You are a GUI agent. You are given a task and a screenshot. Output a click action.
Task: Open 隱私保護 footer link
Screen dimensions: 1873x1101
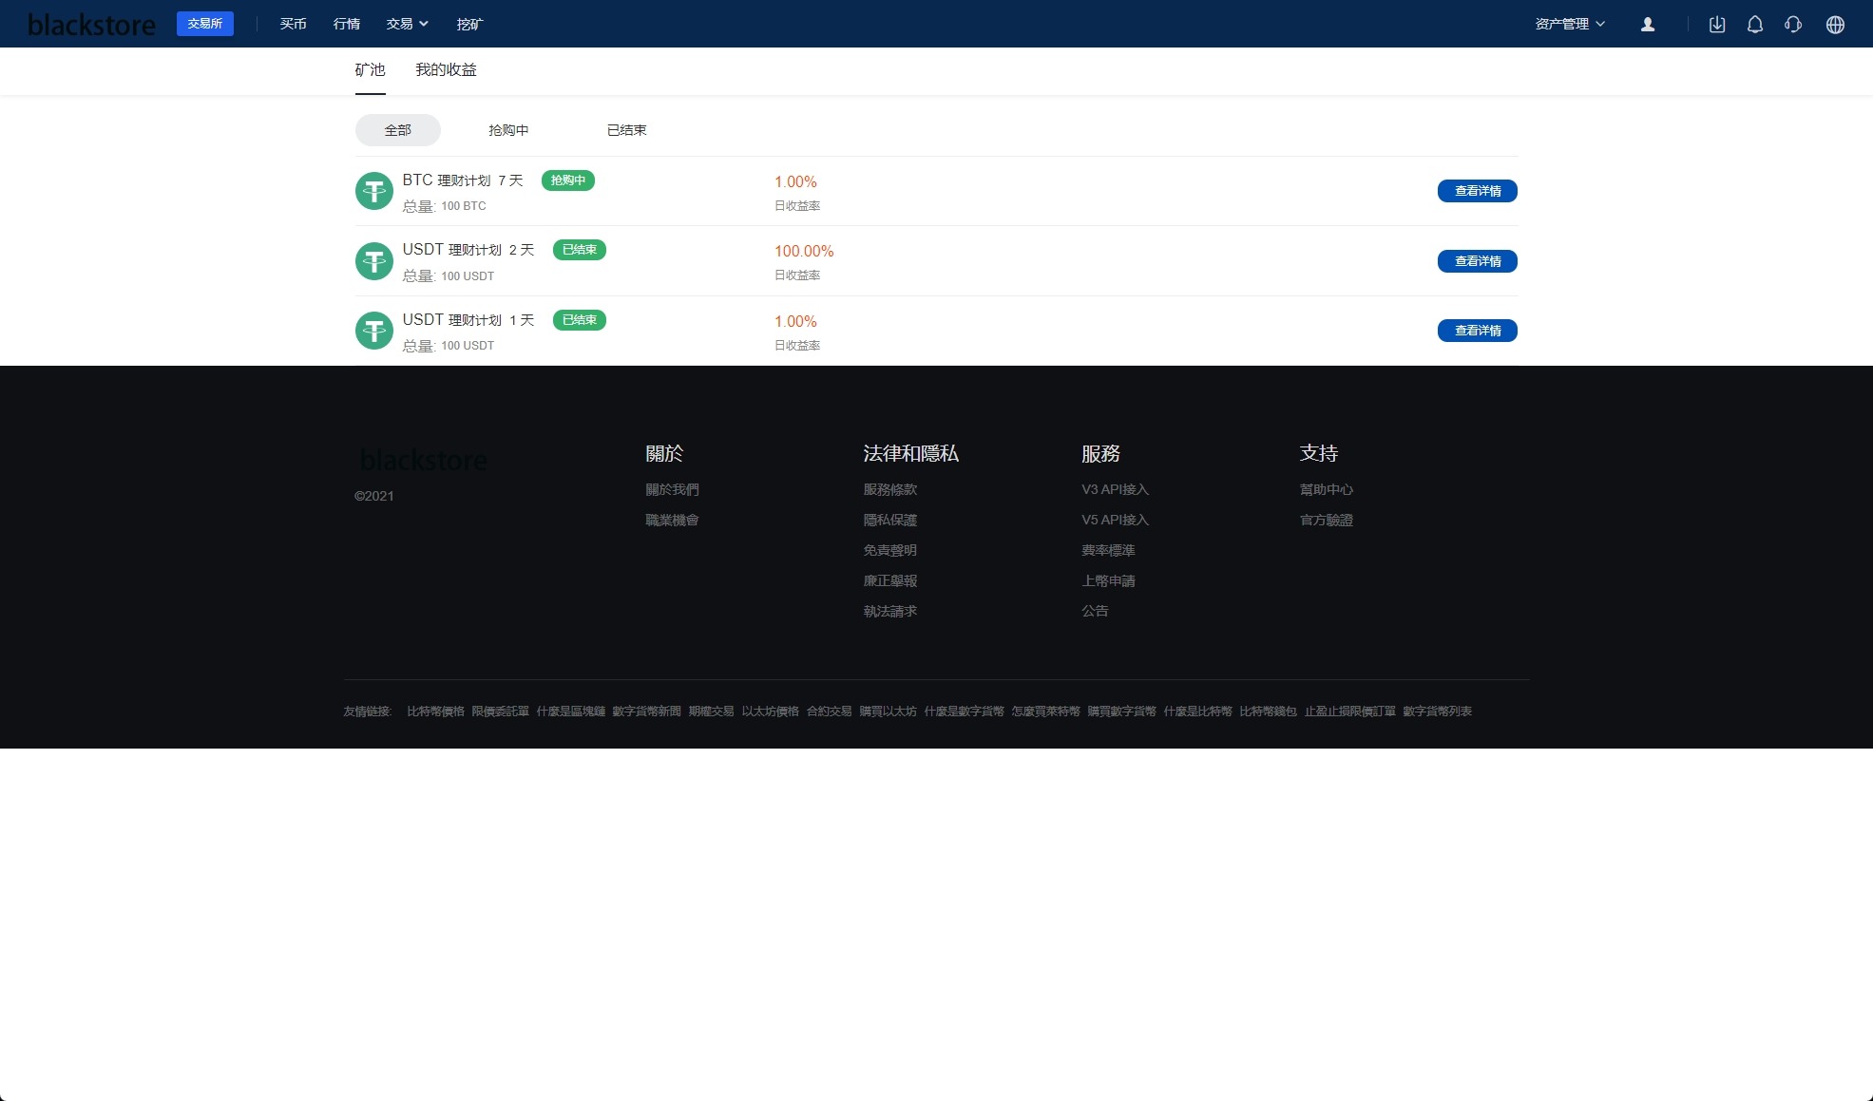(x=890, y=521)
